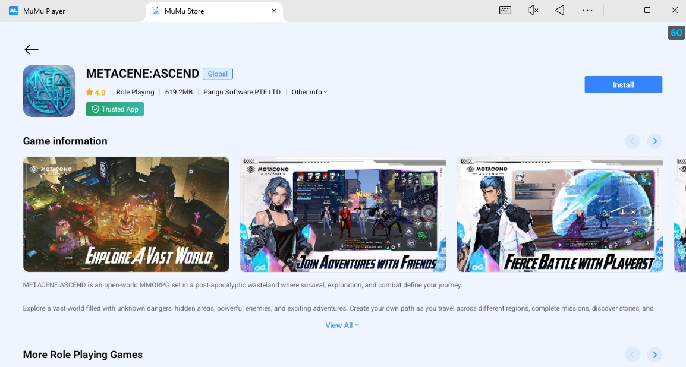Click the Role Playing category link
This screenshot has width=686, height=367.
tap(135, 92)
